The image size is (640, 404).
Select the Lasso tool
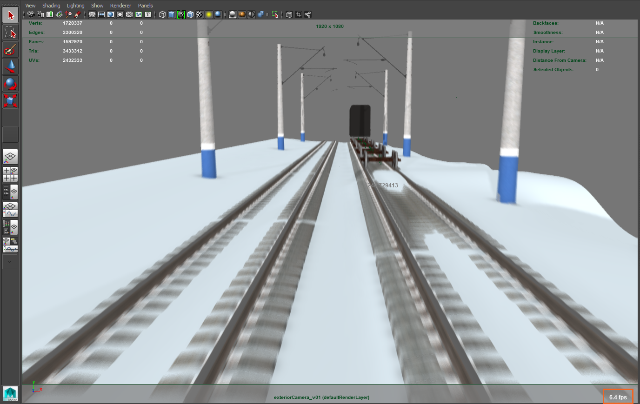tap(10, 32)
